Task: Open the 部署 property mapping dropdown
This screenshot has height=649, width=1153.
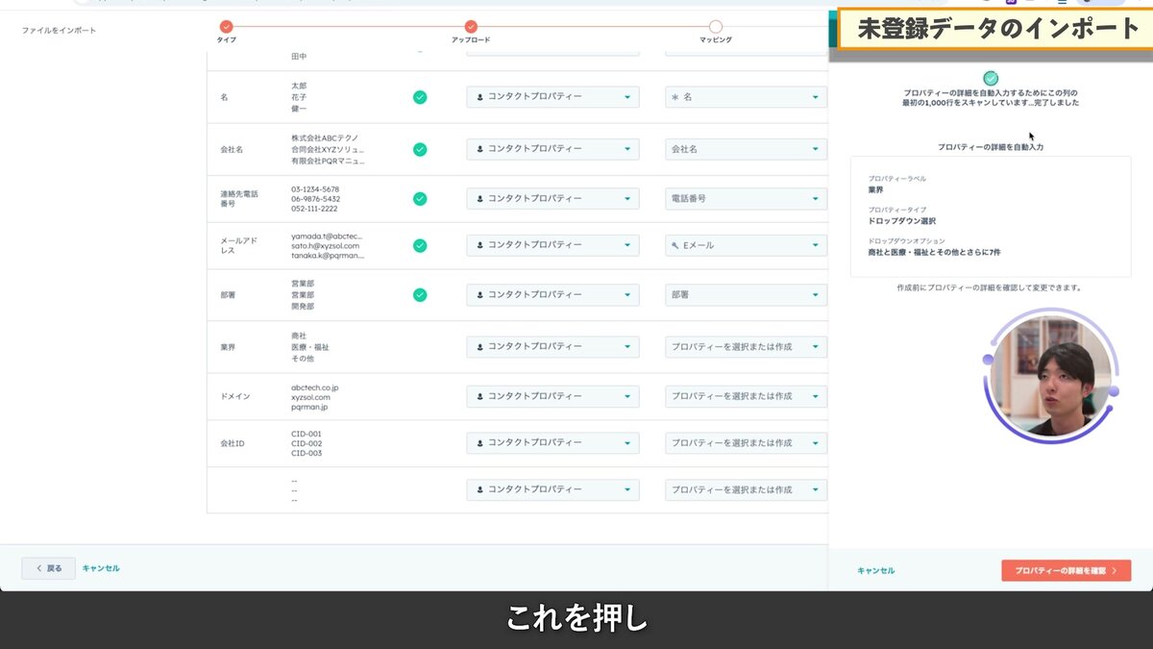Action: (745, 295)
